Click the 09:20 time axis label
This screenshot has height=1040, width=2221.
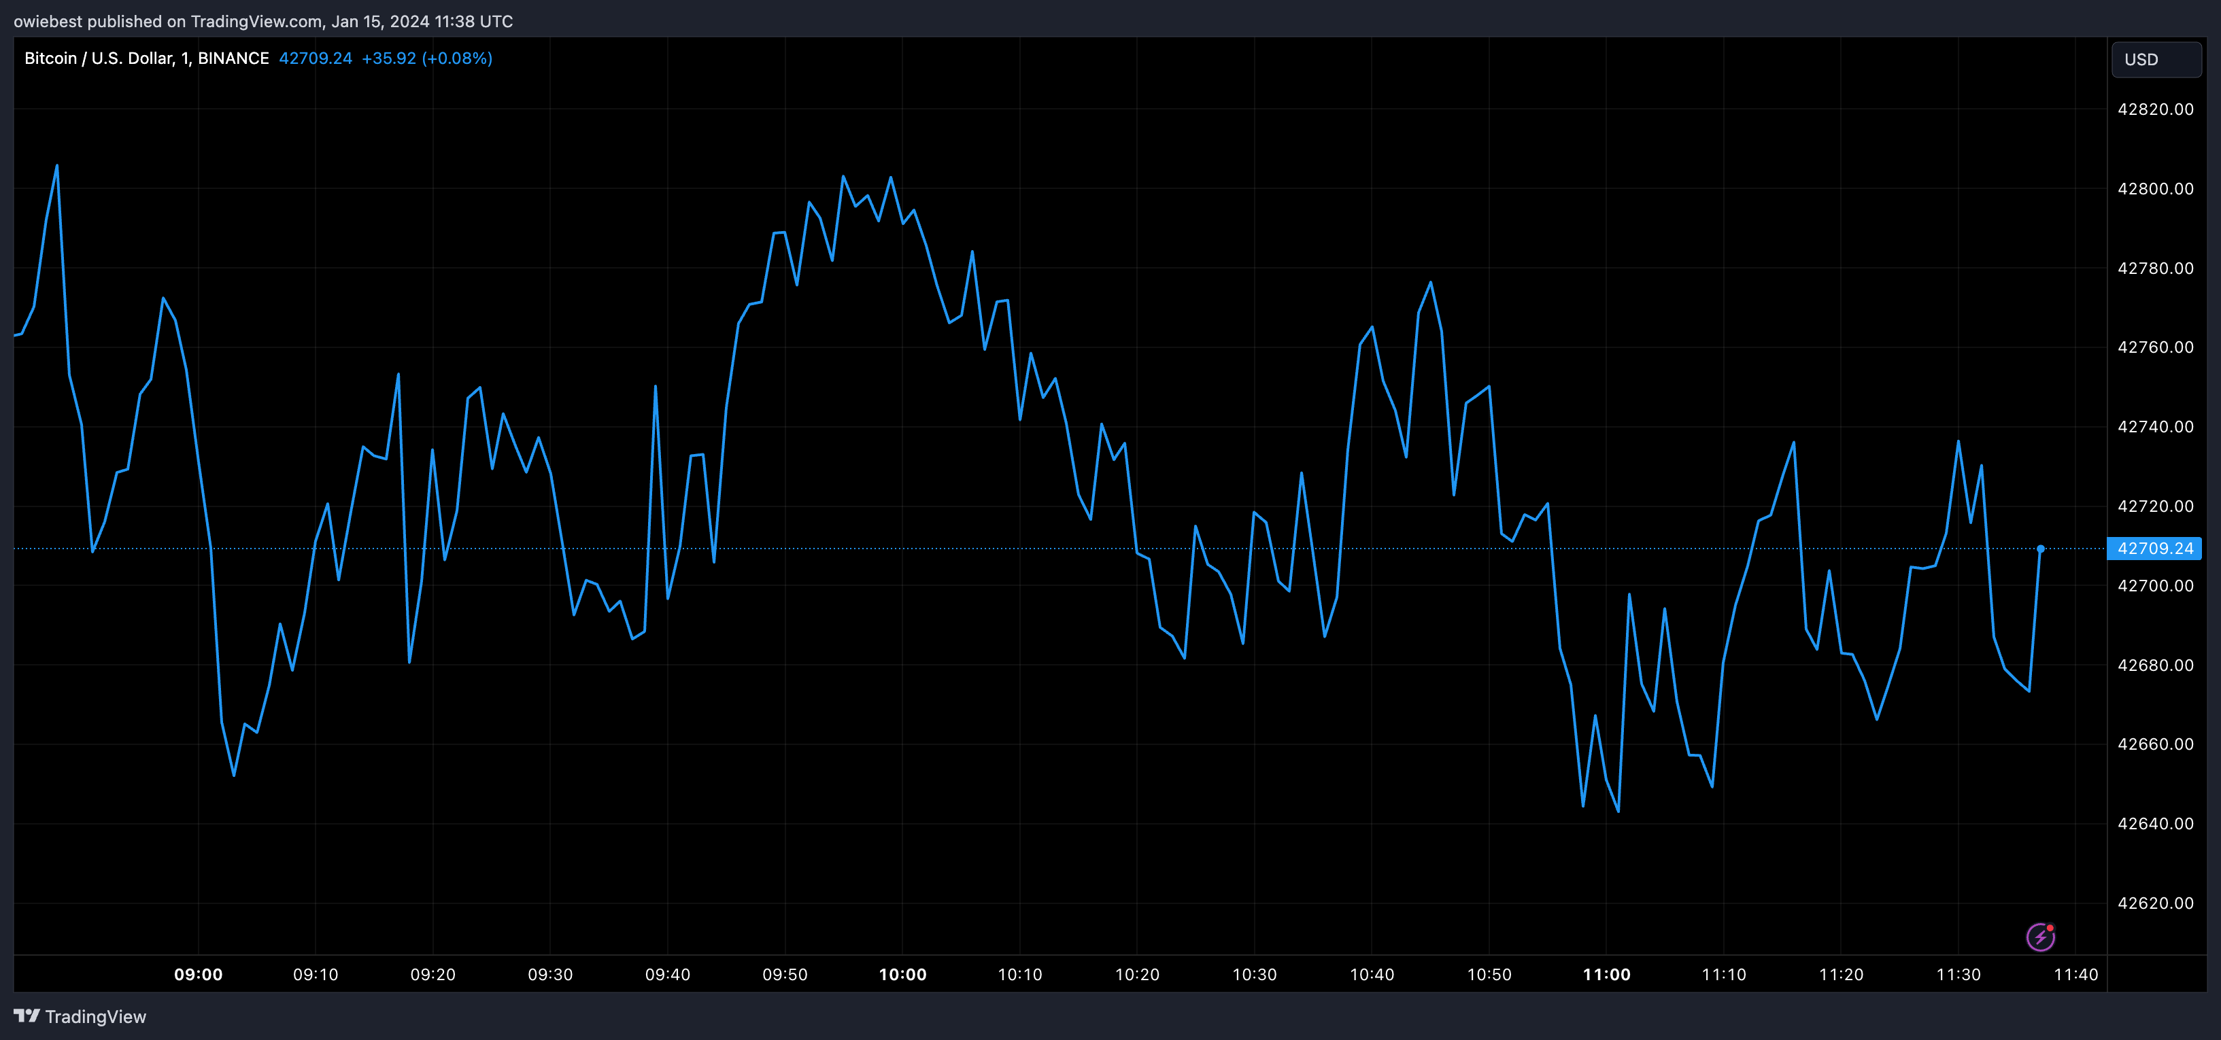click(433, 975)
